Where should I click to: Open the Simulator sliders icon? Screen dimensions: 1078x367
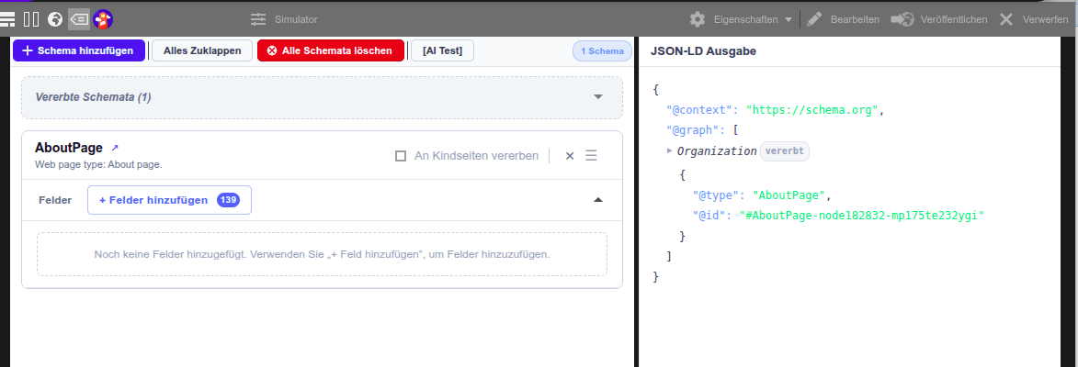click(258, 19)
